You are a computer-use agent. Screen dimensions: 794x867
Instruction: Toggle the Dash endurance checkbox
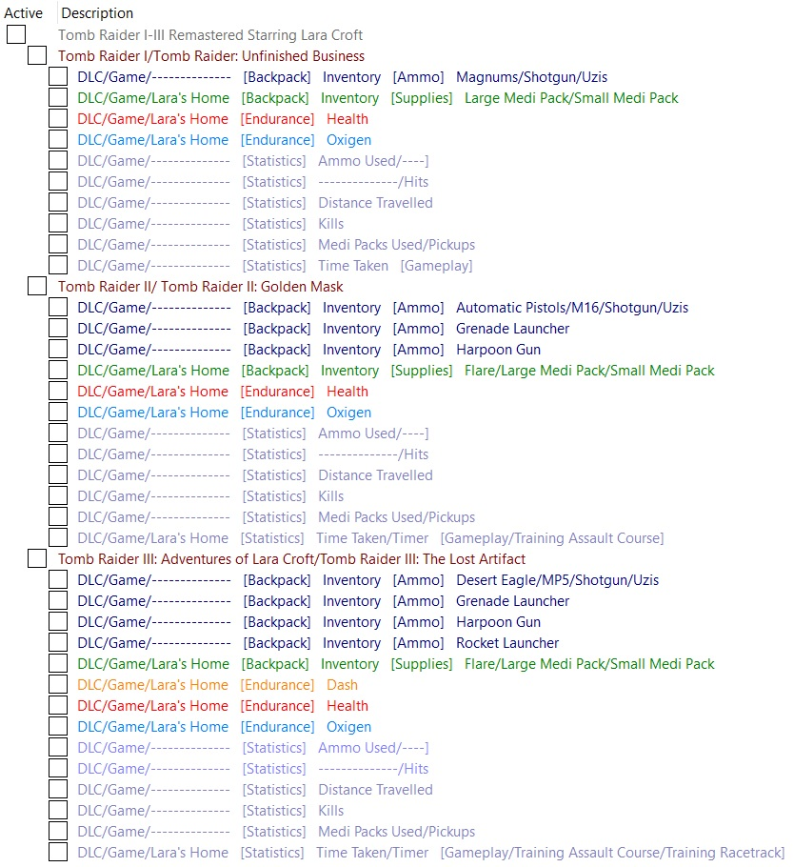coord(58,684)
